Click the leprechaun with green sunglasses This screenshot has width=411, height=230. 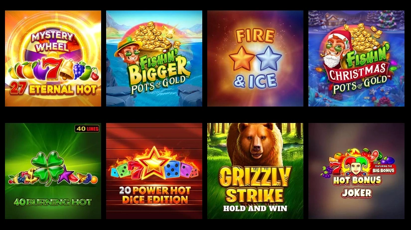[x=129, y=51]
